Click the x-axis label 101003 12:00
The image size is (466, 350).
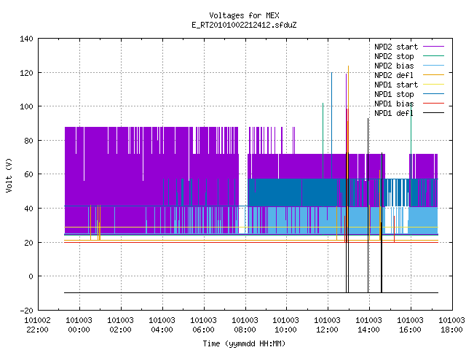pos(327,325)
